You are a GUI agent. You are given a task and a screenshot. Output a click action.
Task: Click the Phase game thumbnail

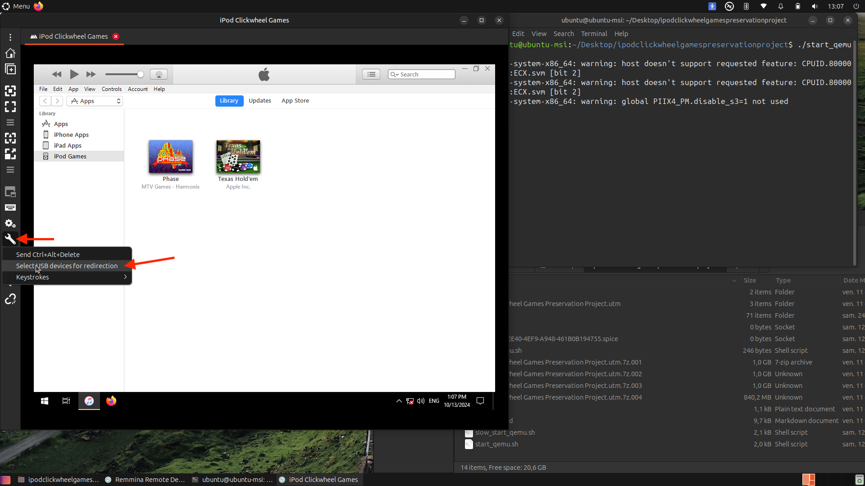pyautogui.click(x=170, y=156)
